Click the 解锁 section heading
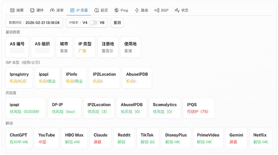Screen dimensions: 278x155 tap(9, 123)
